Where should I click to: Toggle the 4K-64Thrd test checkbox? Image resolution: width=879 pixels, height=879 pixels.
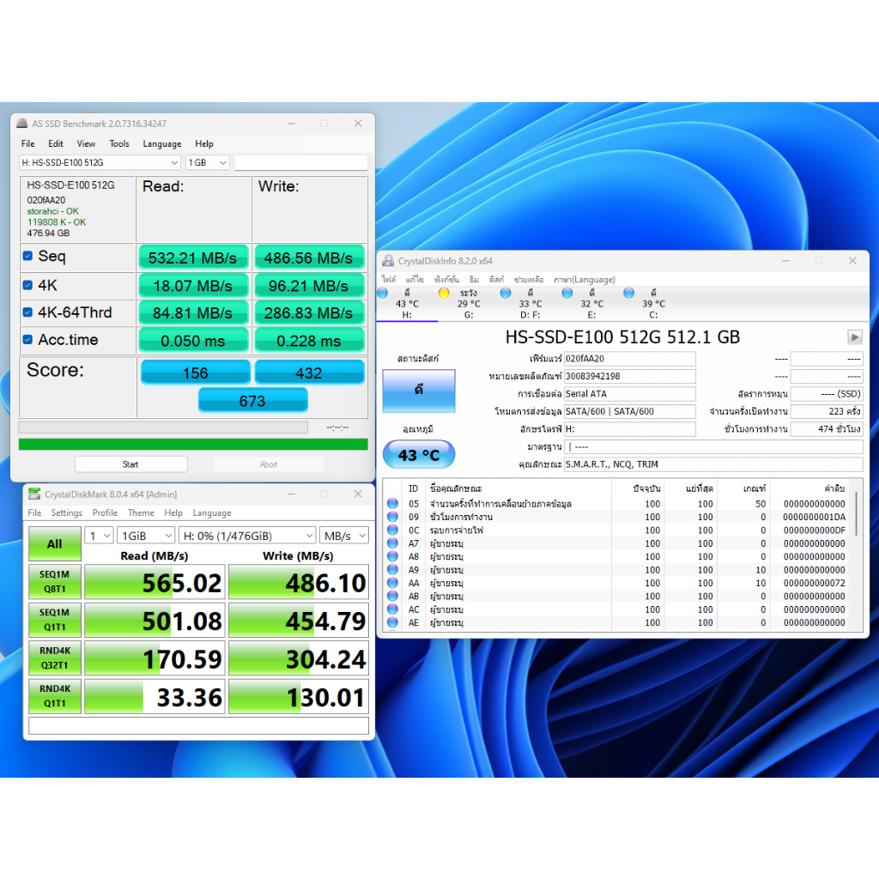[27, 312]
